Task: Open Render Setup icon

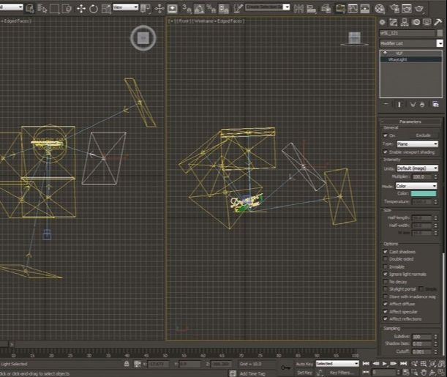Action: (x=394, y=9)
